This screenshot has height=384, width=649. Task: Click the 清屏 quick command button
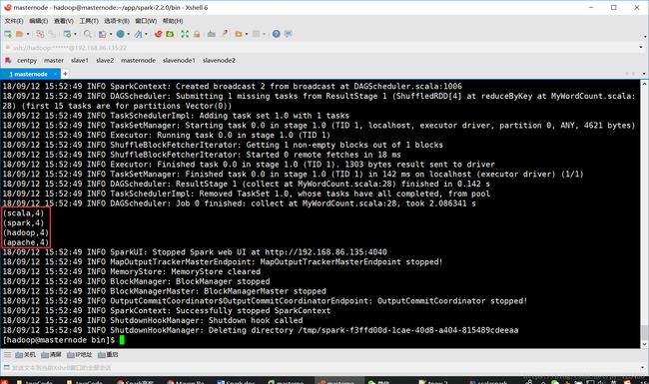coord(51,355)
